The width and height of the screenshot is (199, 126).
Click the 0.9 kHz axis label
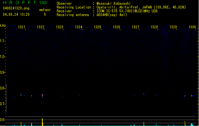click(x=3, y=72)
